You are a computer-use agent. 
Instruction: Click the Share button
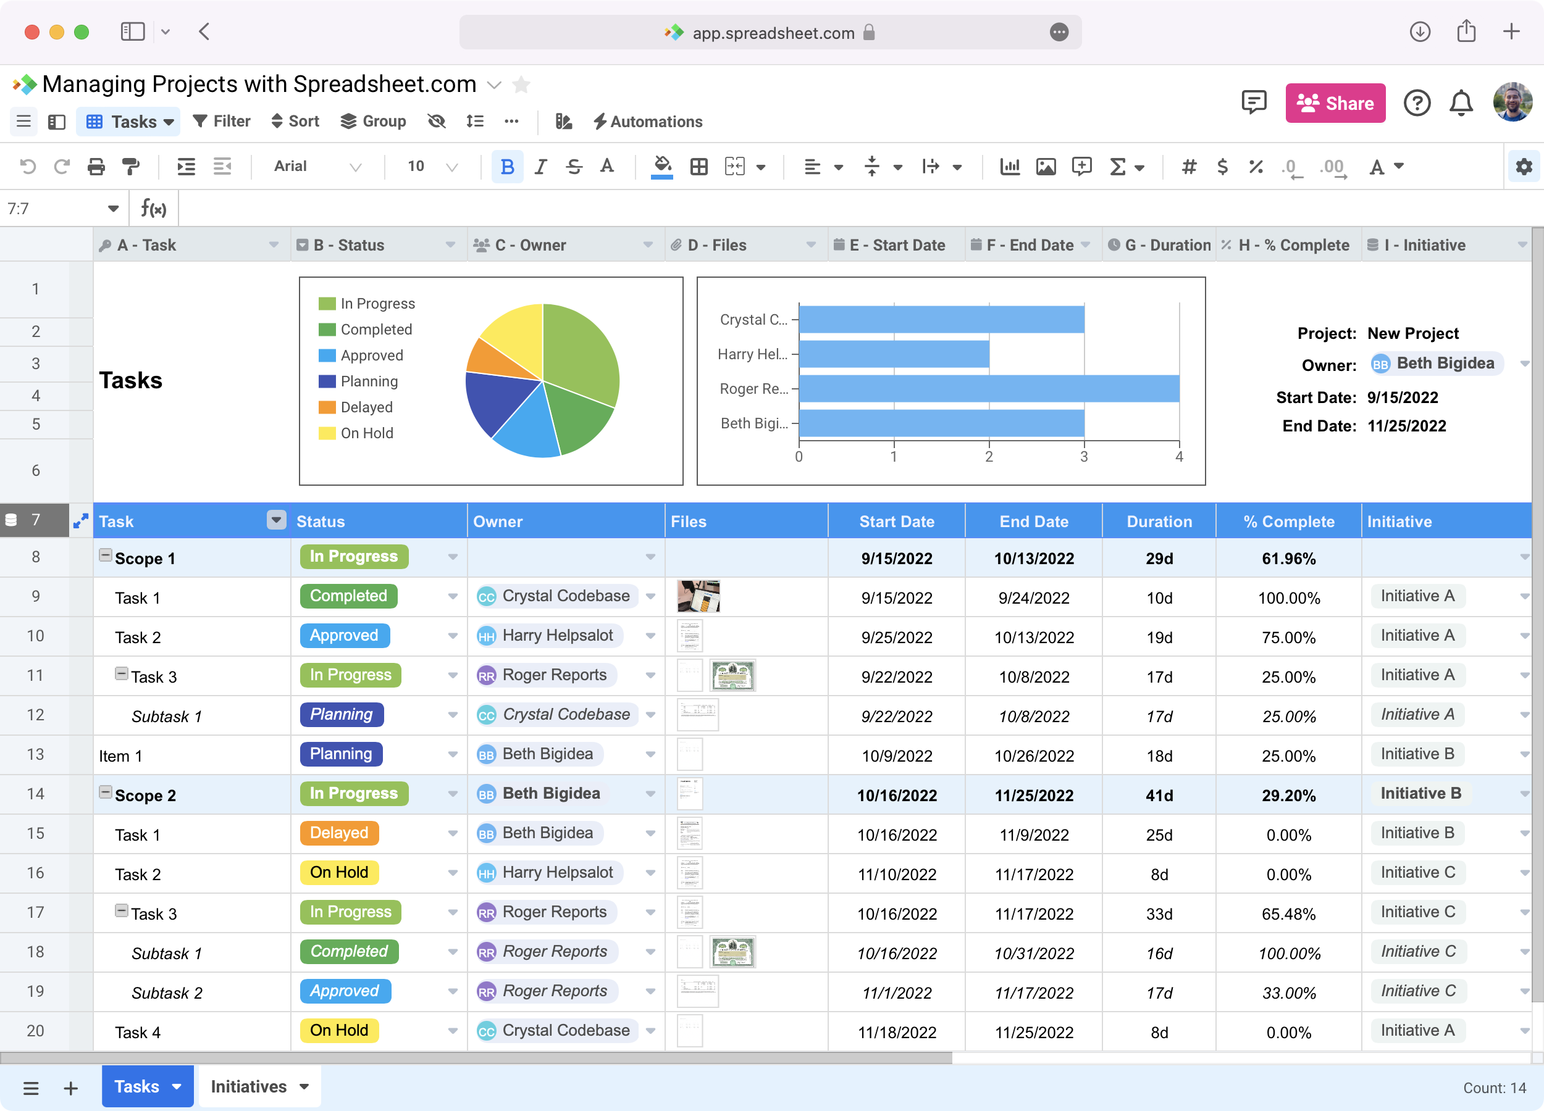(1335, 102)
